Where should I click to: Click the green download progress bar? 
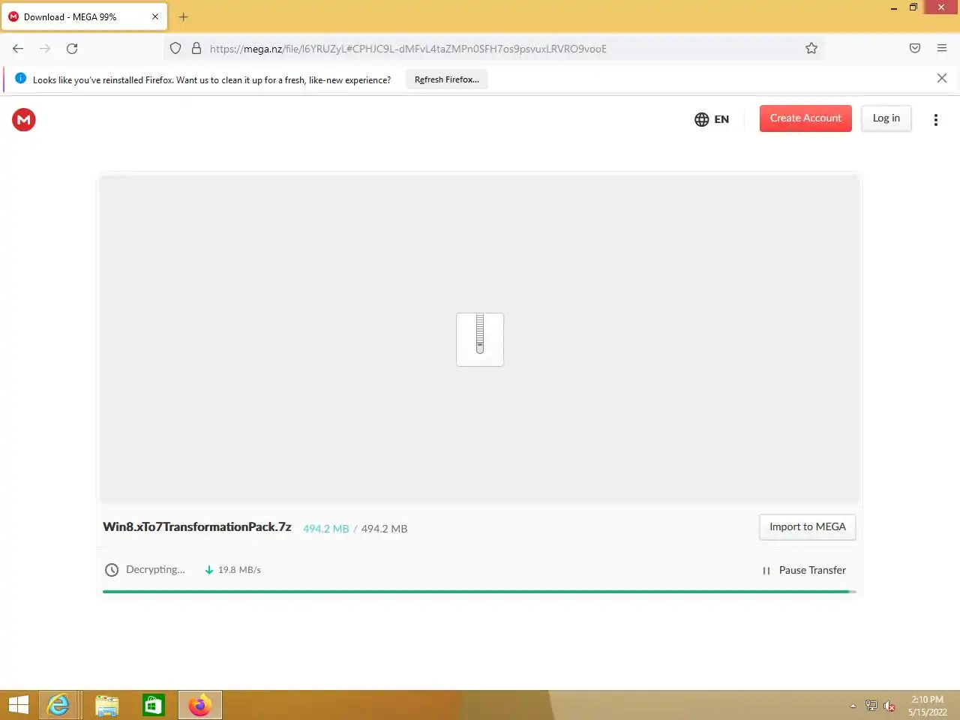click(x=478, y=592)
